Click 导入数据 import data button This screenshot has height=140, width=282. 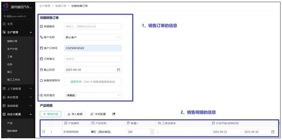pos(75,114)
